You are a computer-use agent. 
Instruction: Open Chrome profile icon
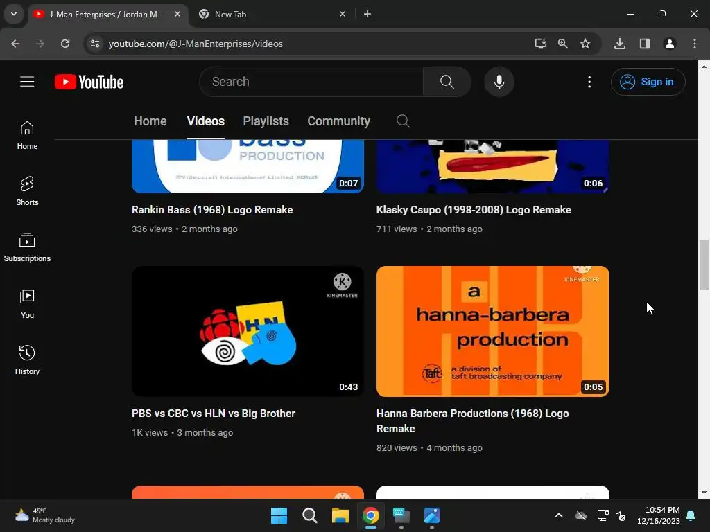tap(670, 44)
